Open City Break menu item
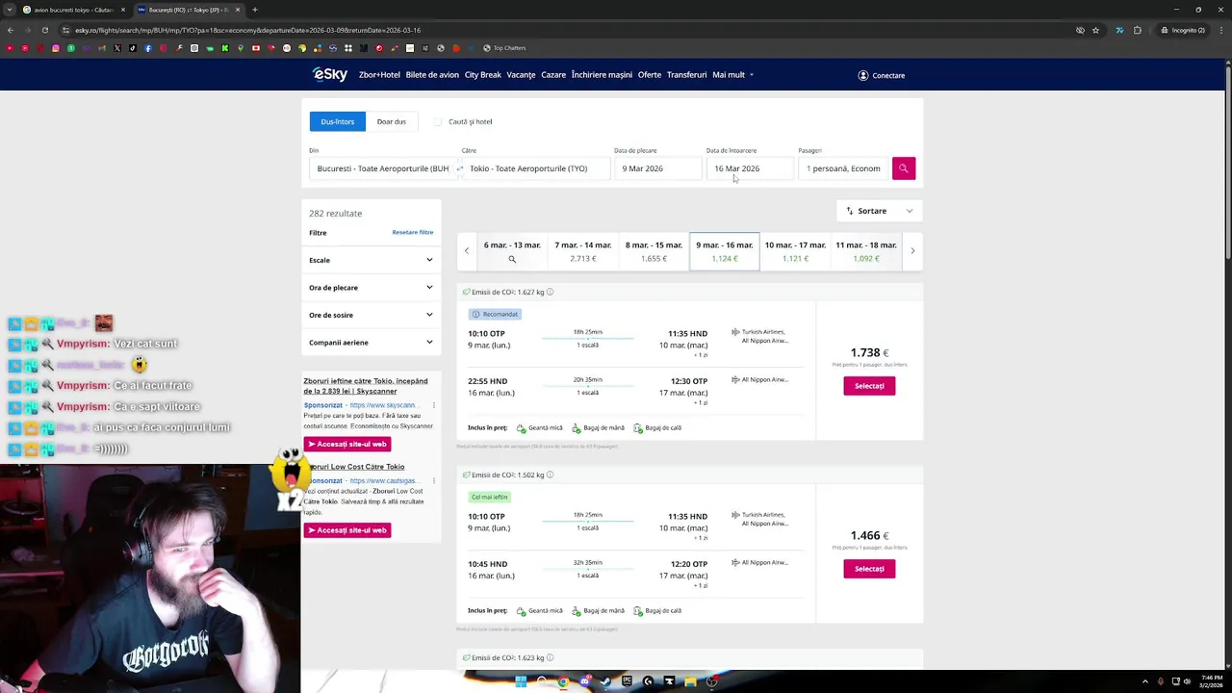This screenshot has width=1232, height=693. tap(483, 75)
